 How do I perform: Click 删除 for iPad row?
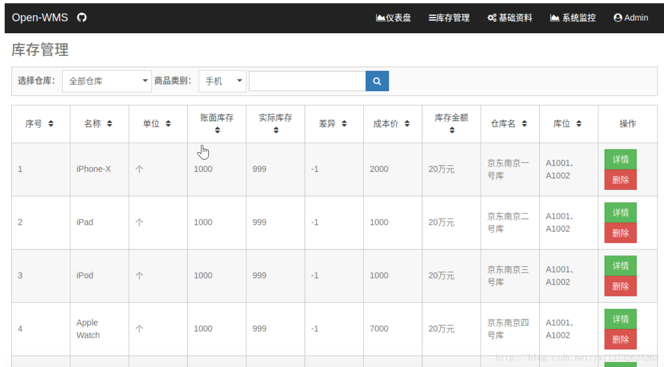(x=621, y=233)
